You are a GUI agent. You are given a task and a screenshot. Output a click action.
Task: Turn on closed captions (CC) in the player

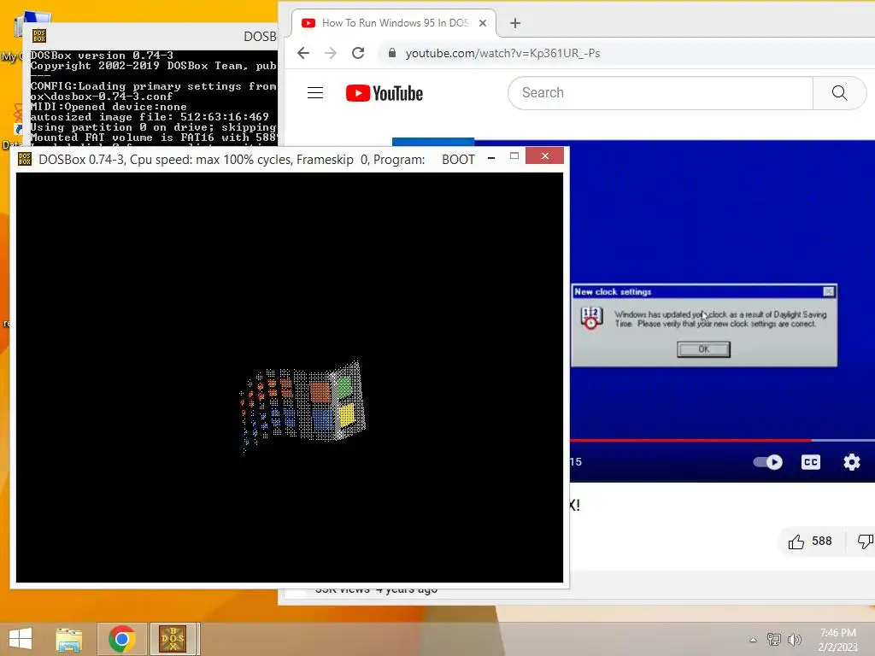pos(811,462)
